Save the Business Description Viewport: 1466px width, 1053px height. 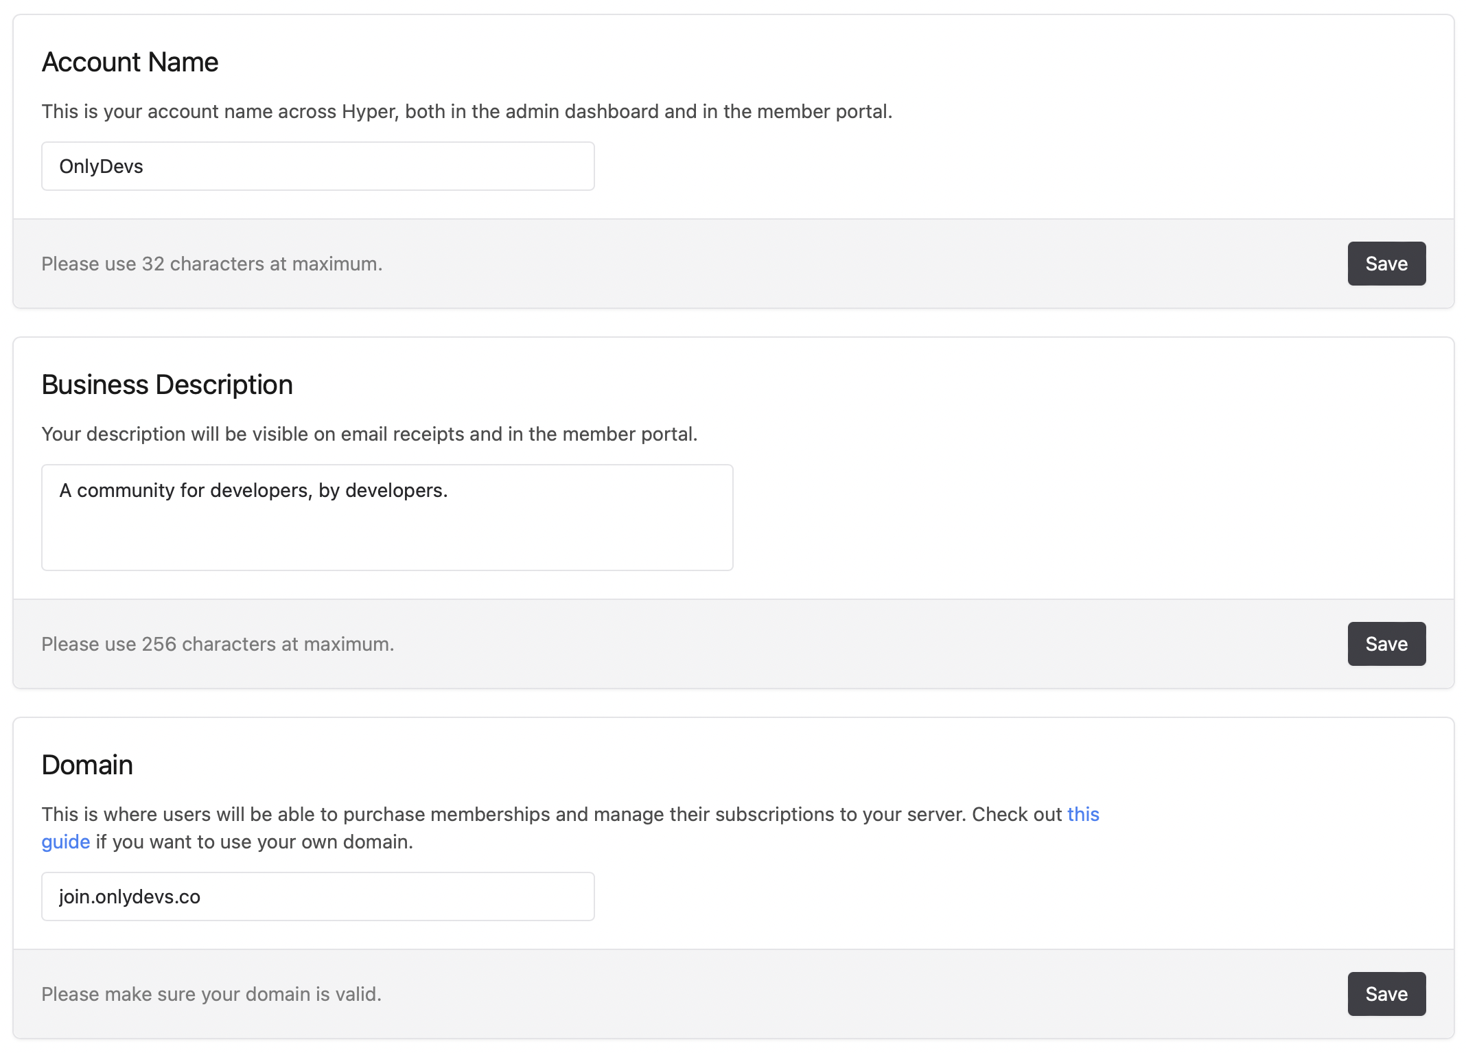click(1386, 644)
